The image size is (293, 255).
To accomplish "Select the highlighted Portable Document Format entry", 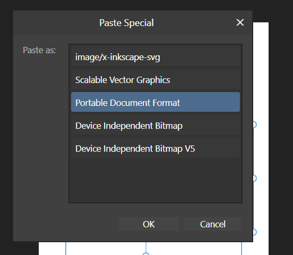I will 156,102.
